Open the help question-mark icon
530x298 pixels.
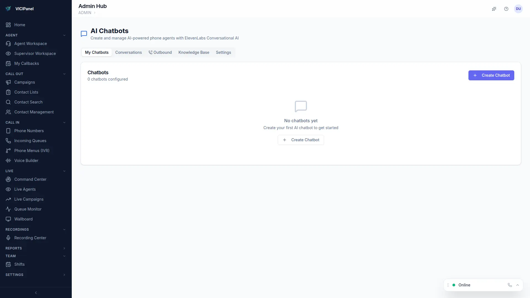[506, 9]
